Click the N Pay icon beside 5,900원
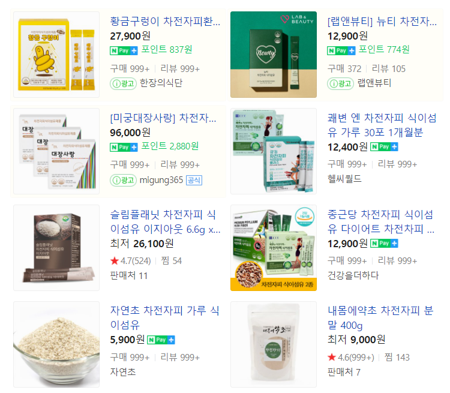 (x=161, y=340)
